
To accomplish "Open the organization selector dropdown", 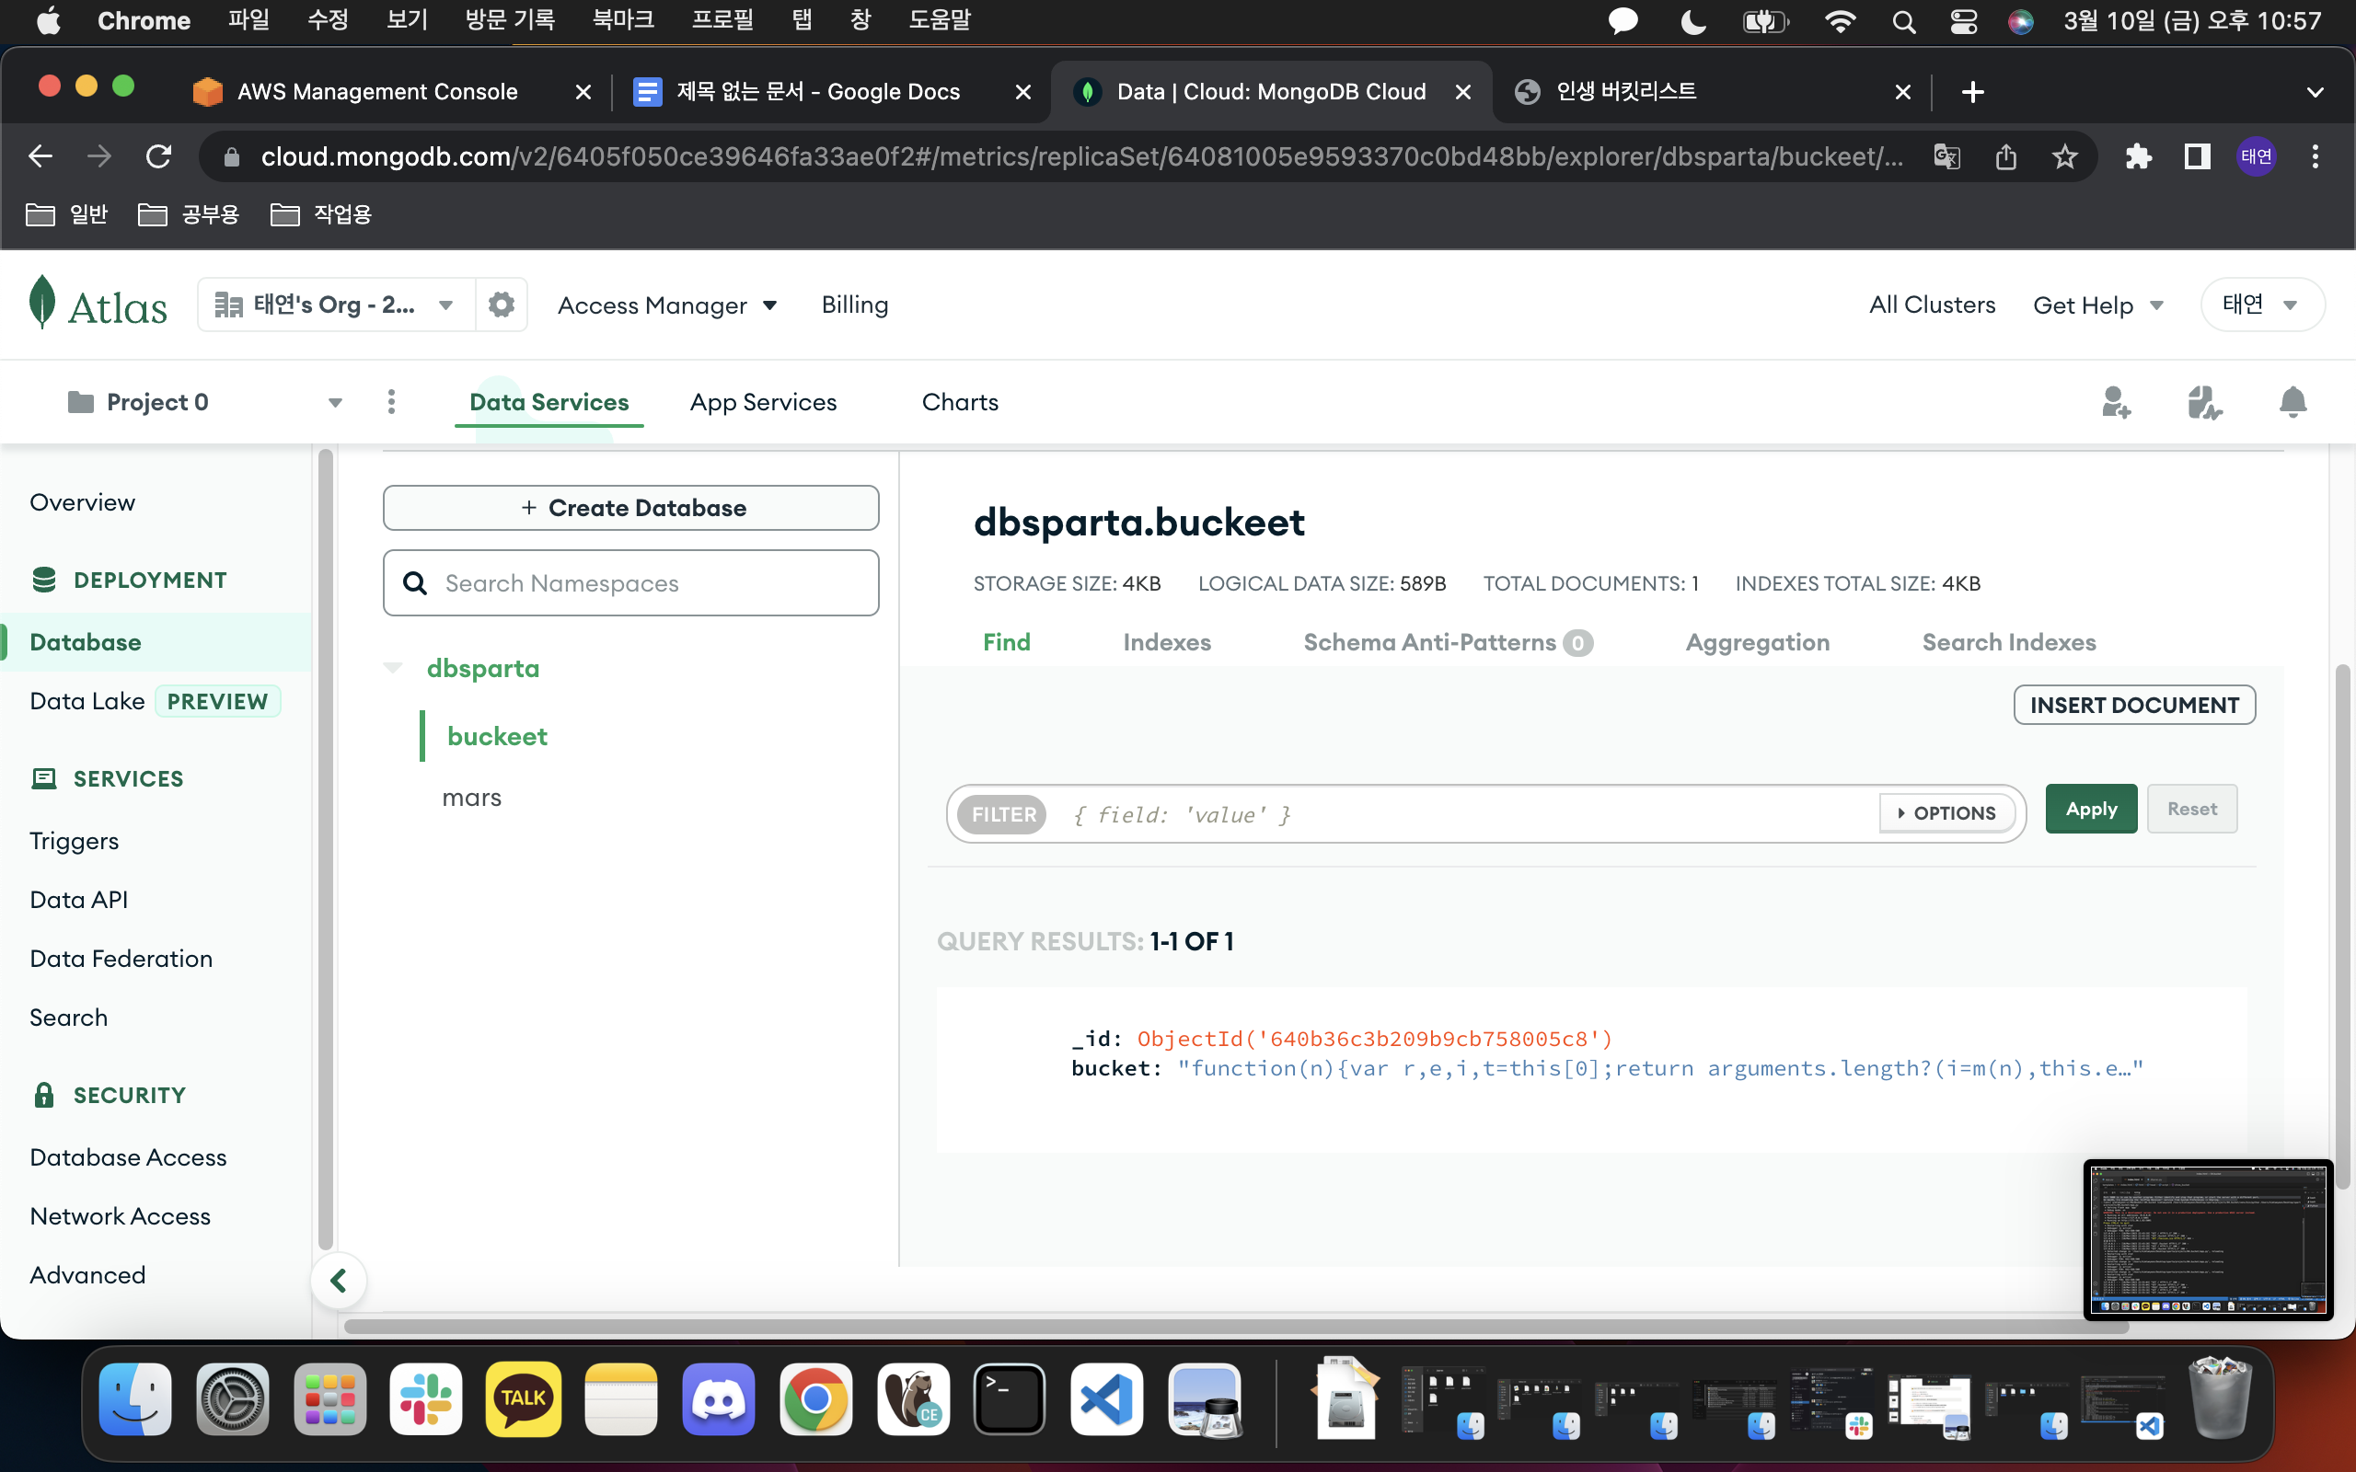I will tap(336, 305).
